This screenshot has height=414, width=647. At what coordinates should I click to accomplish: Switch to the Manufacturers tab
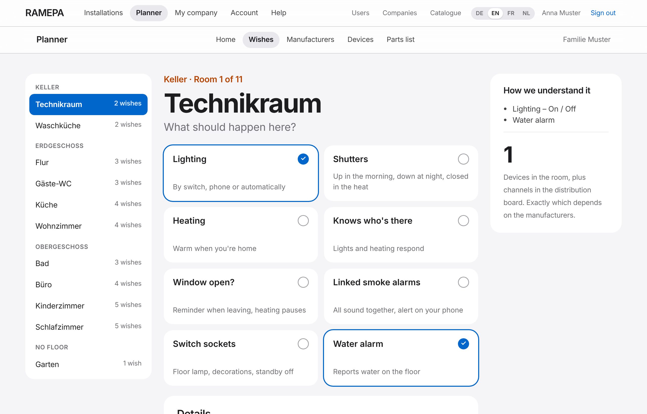(x=310, y=40)
